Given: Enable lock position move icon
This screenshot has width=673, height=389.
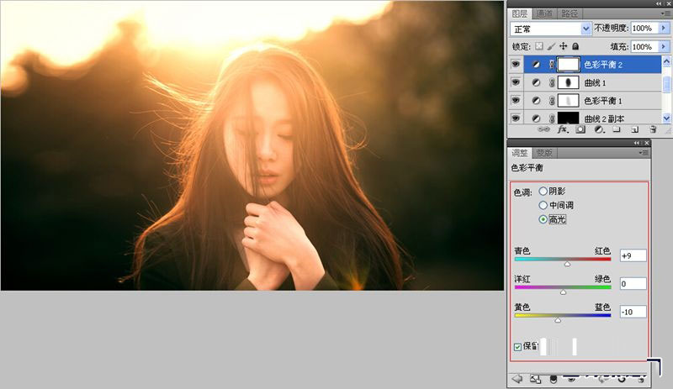Looking at the screenshot, I should 563,46.
